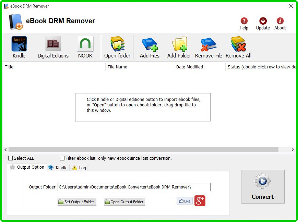Import books with the Kindle icon
This screenshot has width=298, height=222.
19,47
